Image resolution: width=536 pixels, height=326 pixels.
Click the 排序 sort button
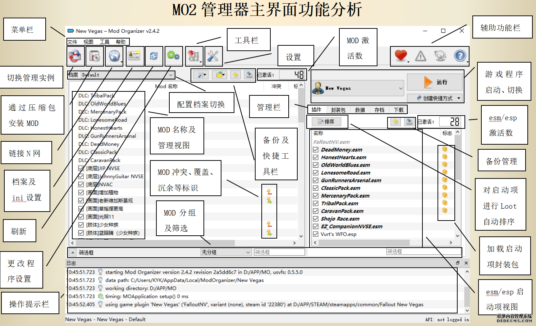click(326, 122)
